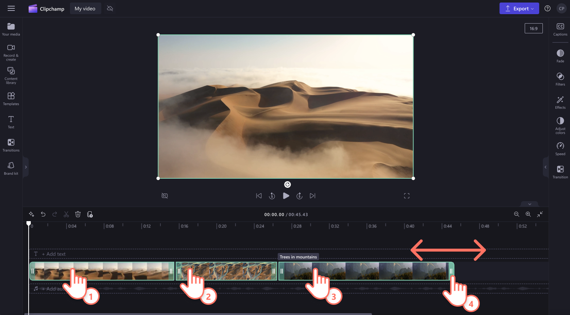The height and width of the screenshot is (315, 570).
Task: Click the 0:40 mark on ruler
Action: 410,226
